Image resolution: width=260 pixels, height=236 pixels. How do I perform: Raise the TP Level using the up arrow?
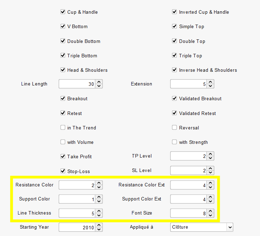pos(210,154)
